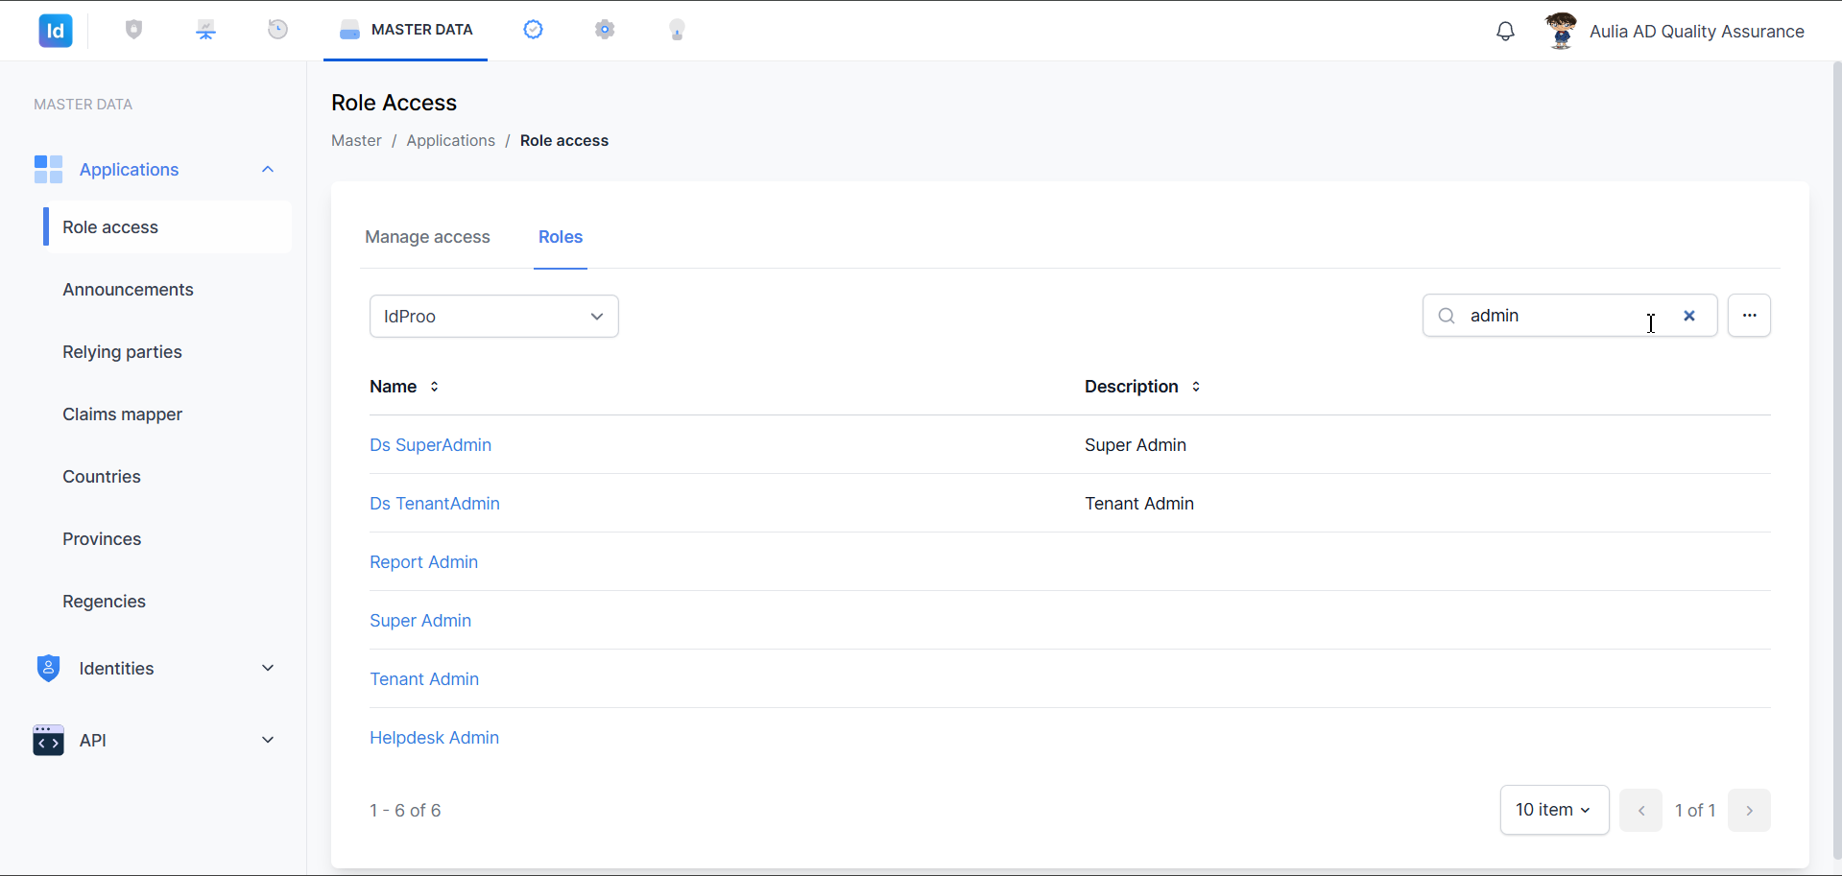Screen dimensions: 1842x876
Task: Go to next page
Action: [1749, 811]
